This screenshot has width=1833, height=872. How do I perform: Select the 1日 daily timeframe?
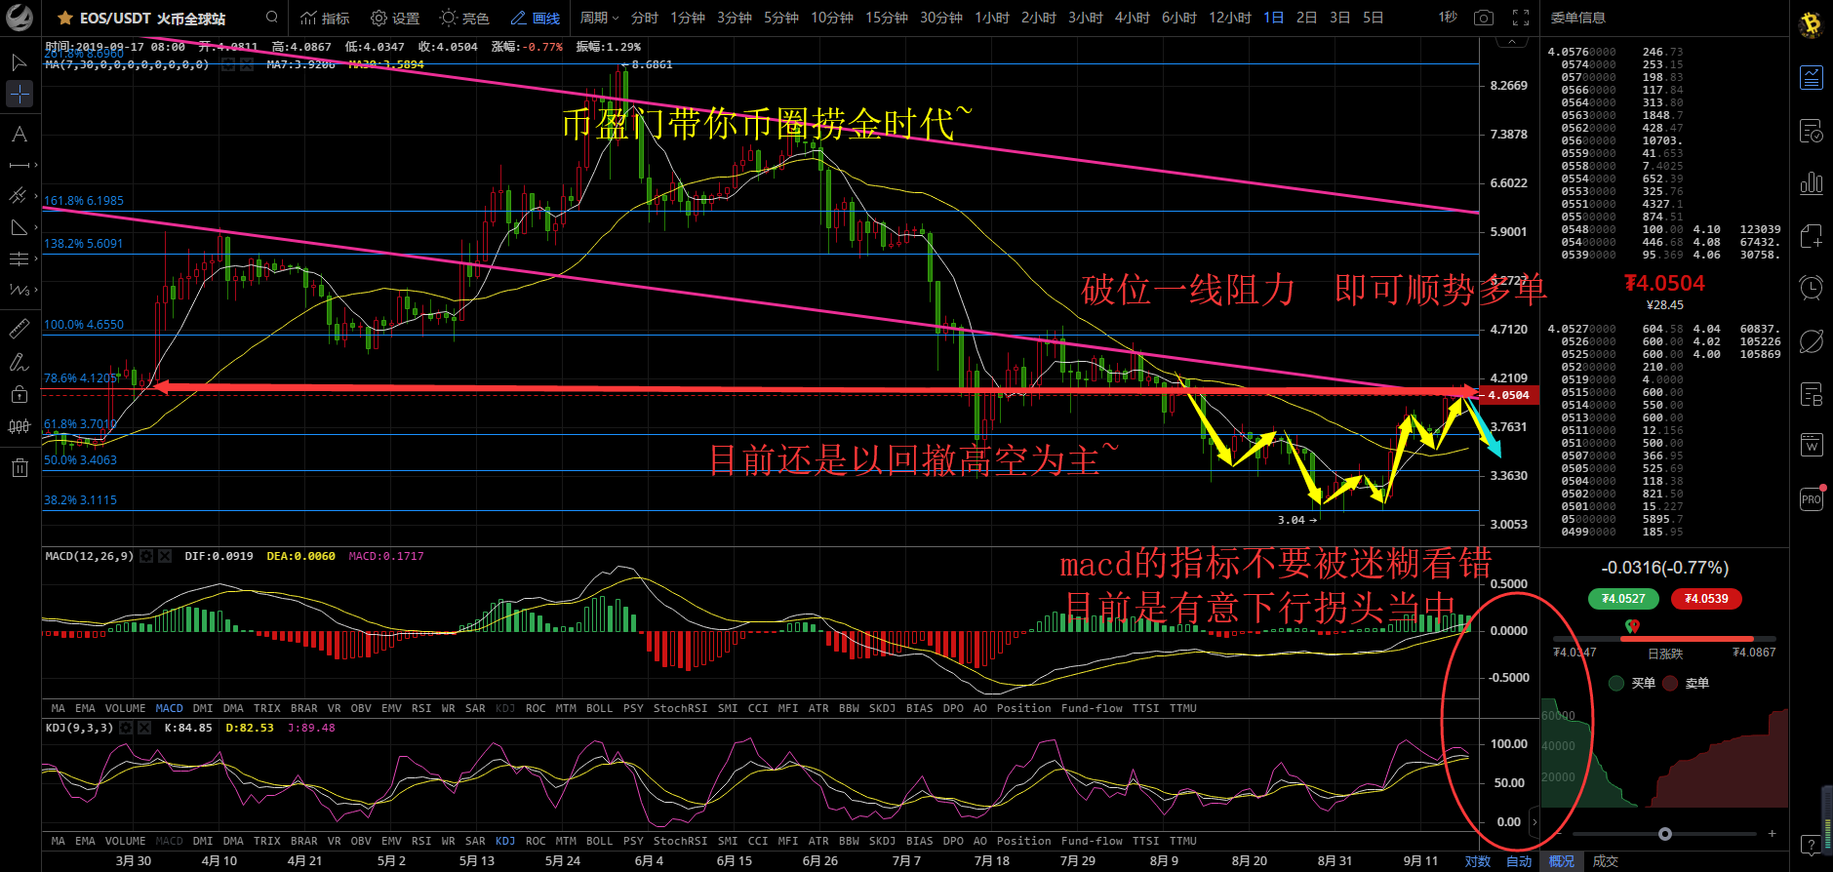coord(1273,18)
